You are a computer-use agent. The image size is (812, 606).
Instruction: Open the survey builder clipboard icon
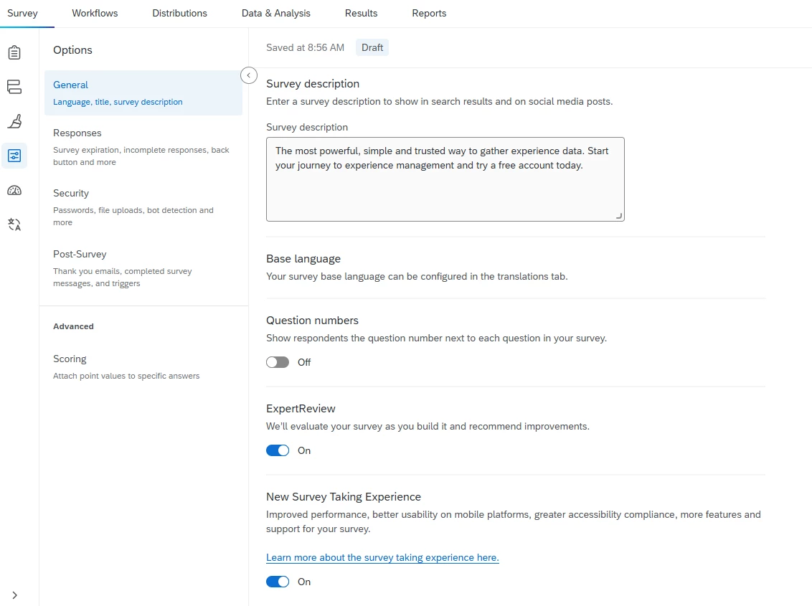(14, 52)
